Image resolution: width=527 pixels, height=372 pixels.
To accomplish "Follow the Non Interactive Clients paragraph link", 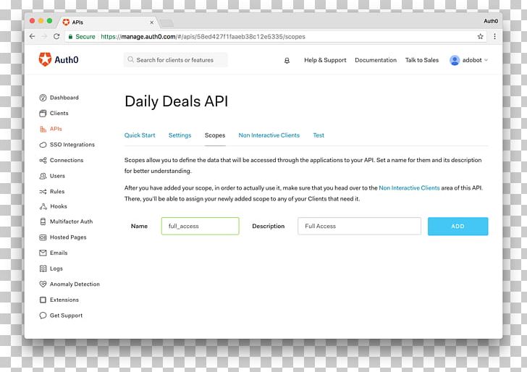I will click(409, 187).
